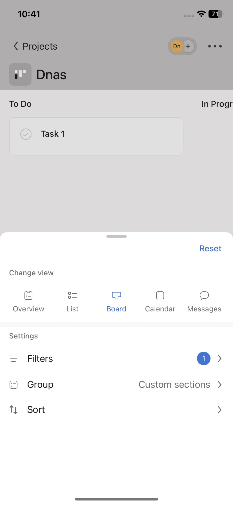Select the Board view icon
The width and height of the screenshot is (233, 505).
[x=116, y=295]
